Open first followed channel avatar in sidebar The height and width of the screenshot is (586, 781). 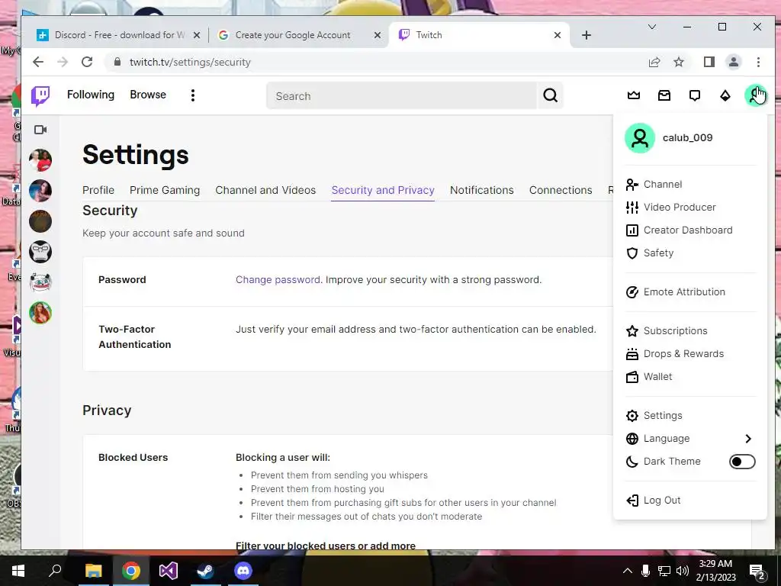tap(40, 160)
